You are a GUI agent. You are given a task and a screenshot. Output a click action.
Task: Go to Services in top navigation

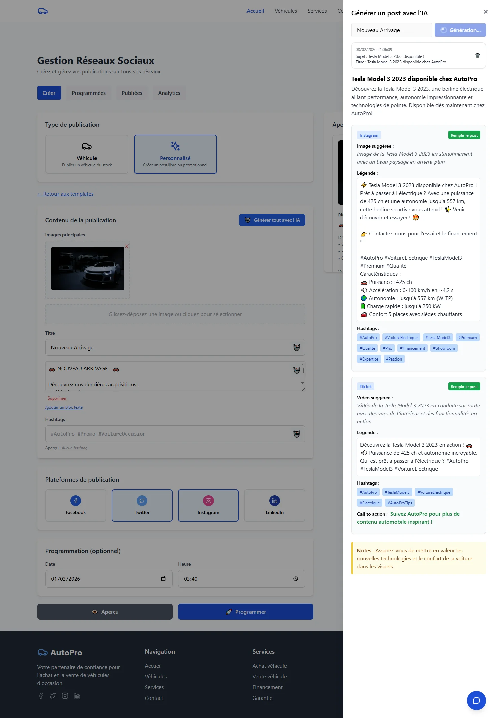click(x=317, y=11)
